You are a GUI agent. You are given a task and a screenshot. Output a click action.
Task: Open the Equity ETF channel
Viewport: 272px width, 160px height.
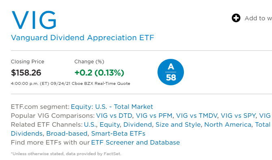(110, 125)
